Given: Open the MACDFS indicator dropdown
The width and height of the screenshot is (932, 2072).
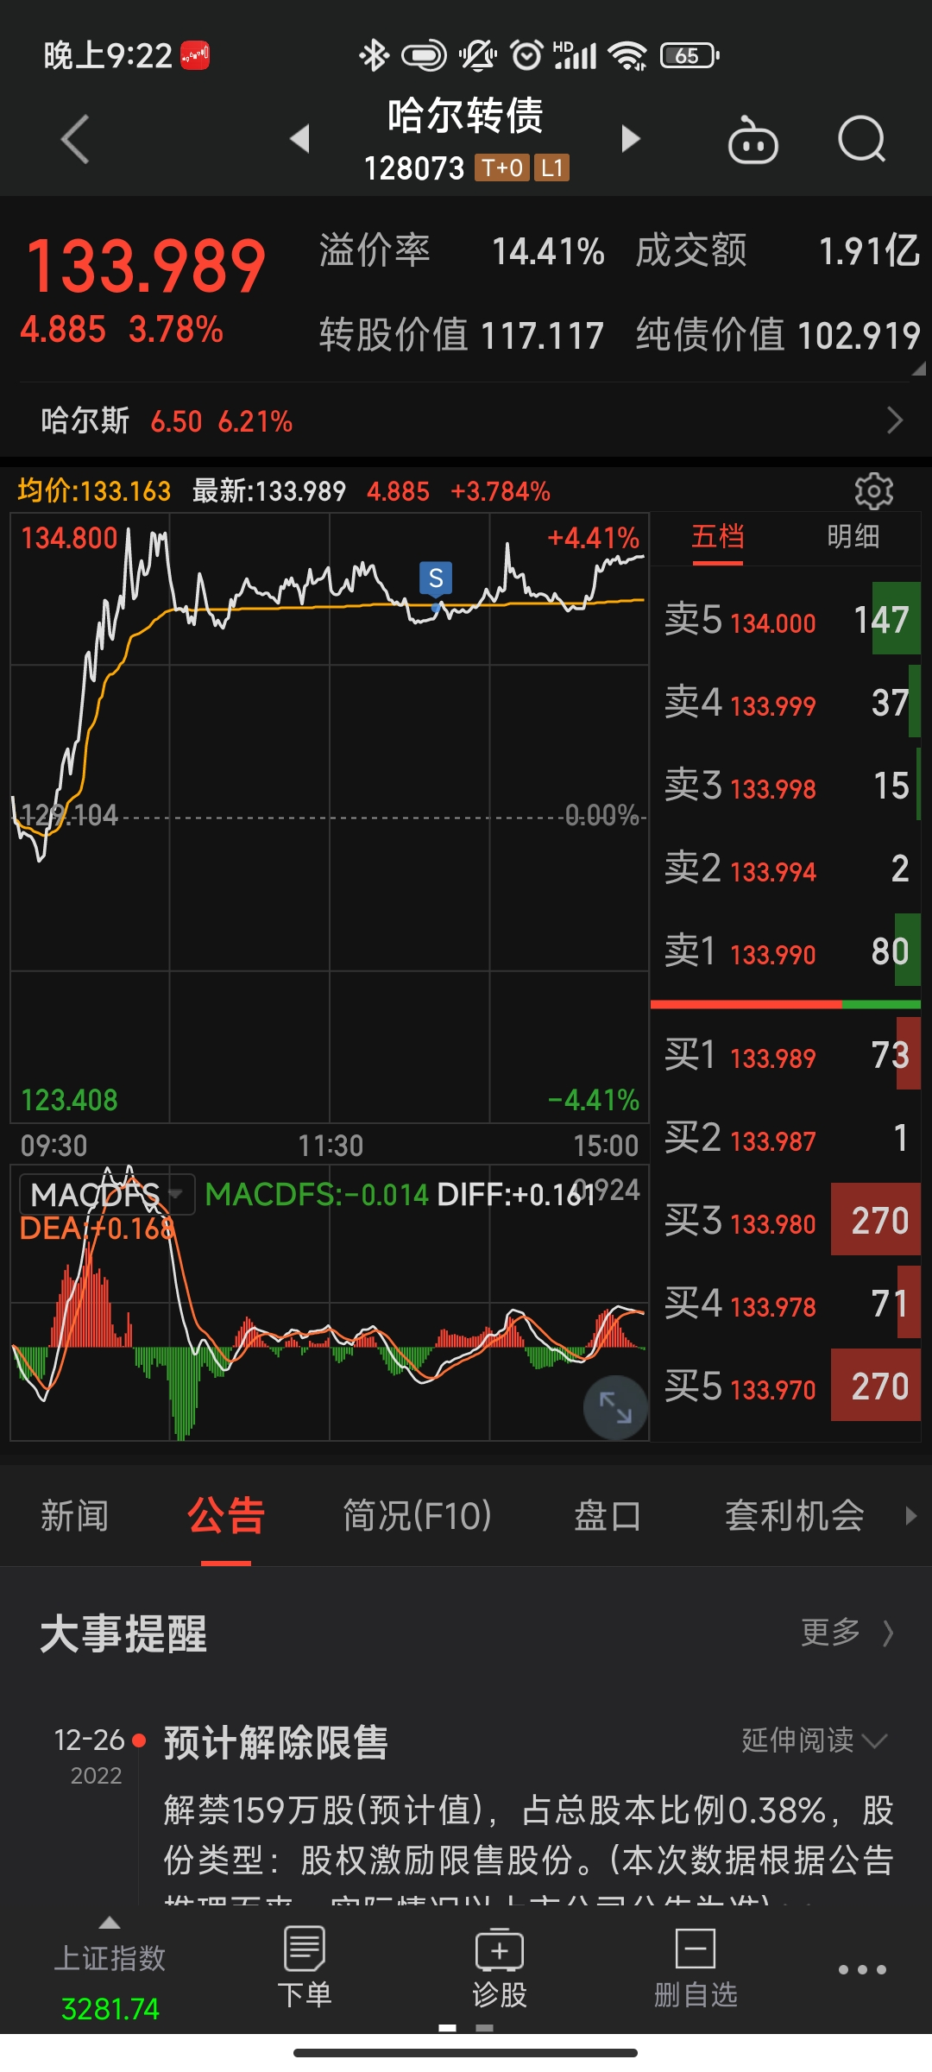Looking at the screenshot, I should [x=105, y=1195].
